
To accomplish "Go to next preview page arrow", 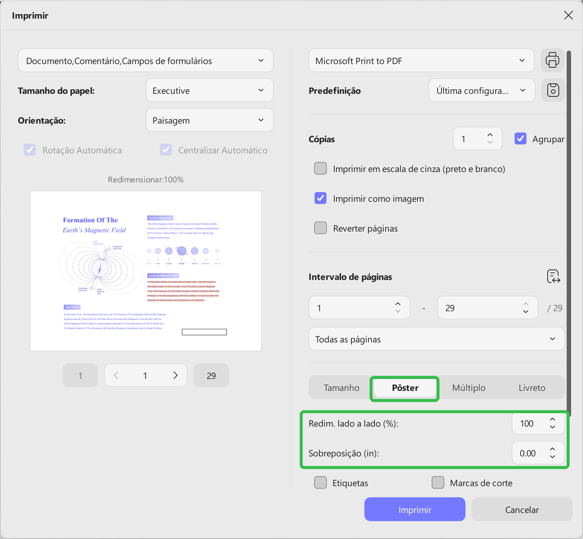I will [x=175, y=376].
